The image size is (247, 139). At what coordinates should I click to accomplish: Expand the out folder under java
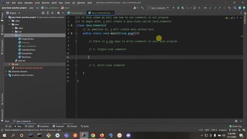12,32
